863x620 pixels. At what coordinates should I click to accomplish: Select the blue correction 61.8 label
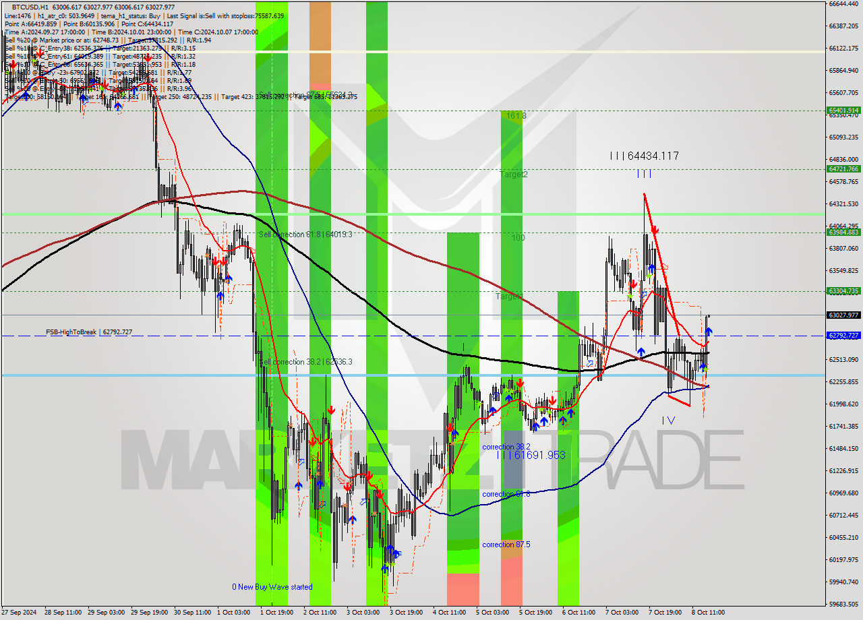[x=506, y=494]
